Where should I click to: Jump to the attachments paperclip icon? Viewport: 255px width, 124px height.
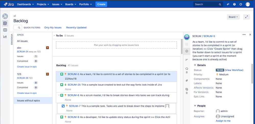pos(187,80)
